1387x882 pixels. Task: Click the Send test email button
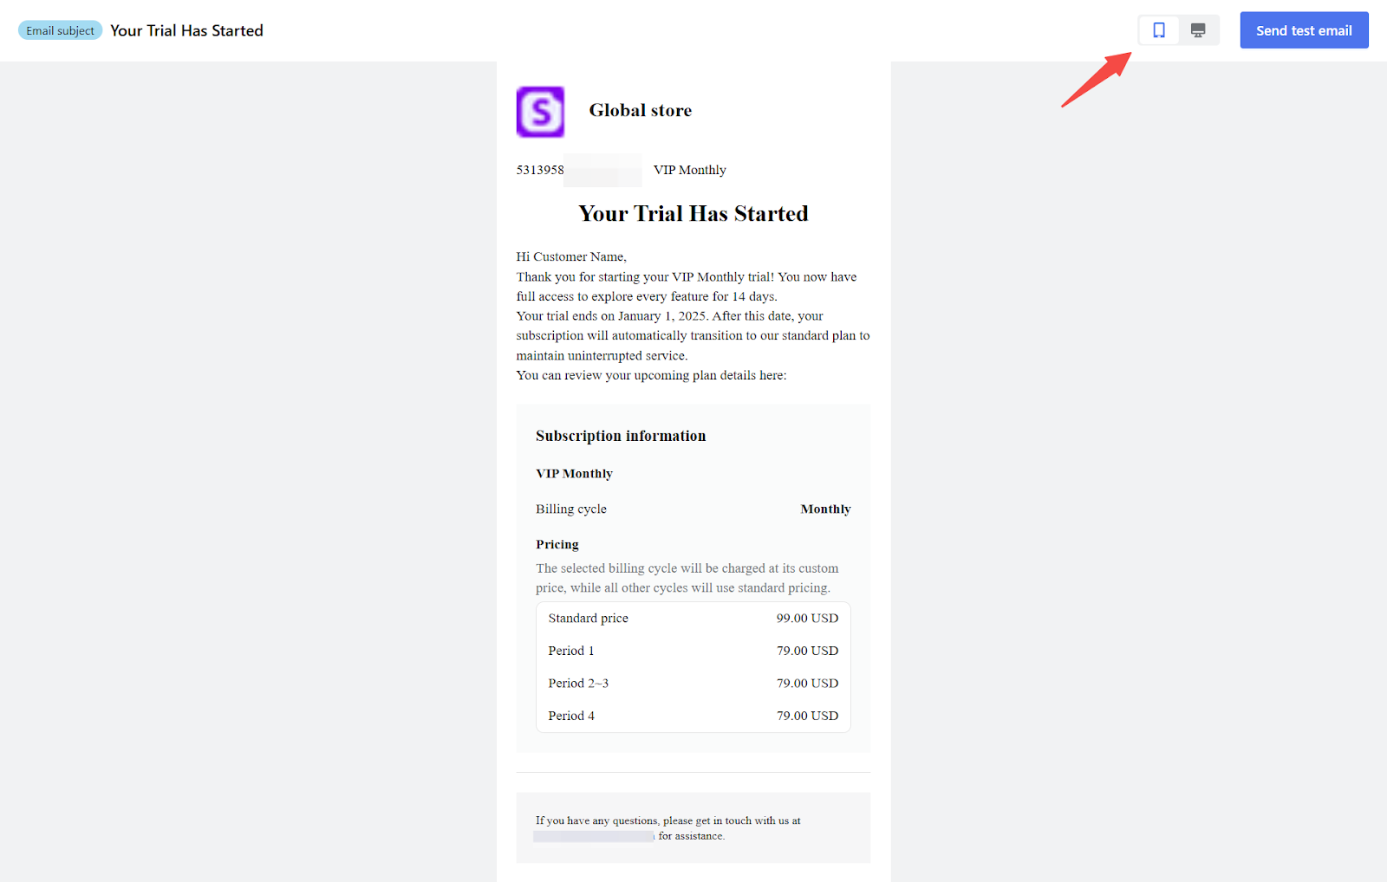coord(1304,30)
